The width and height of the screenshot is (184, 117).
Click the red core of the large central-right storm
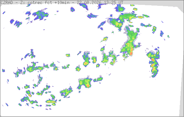pos(131,54)
